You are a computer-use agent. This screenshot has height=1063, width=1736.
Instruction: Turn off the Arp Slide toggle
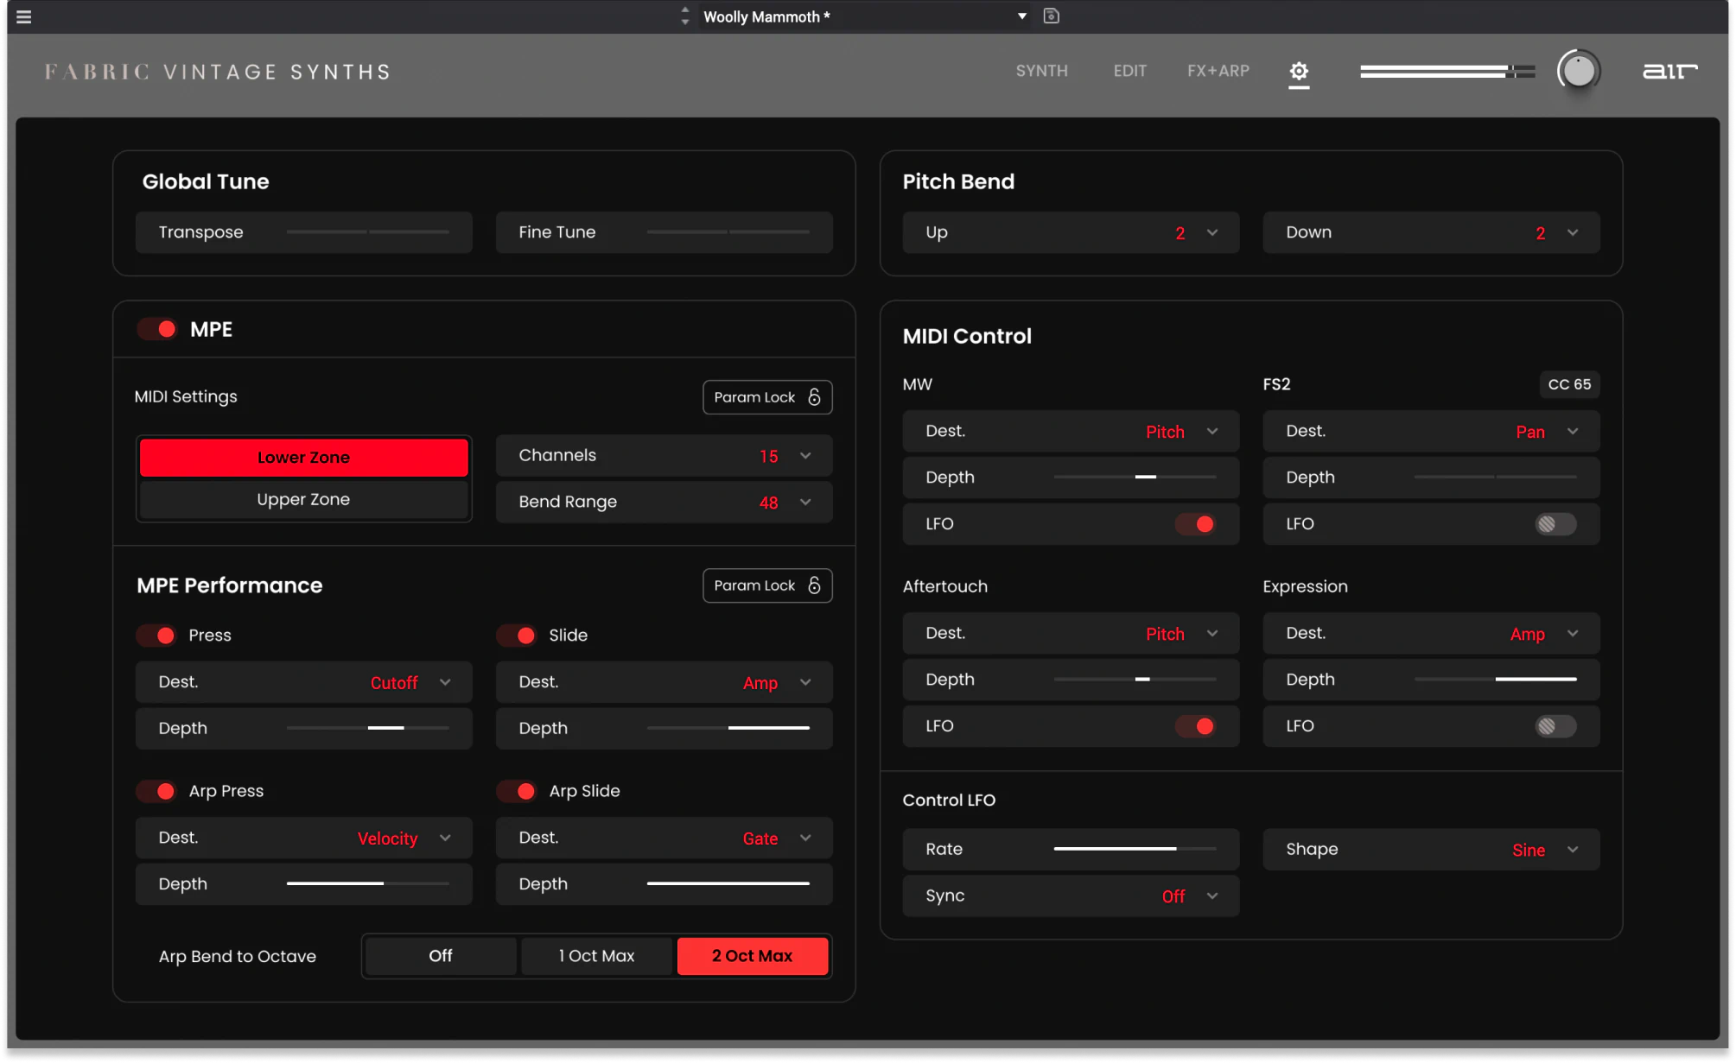pyautogui.click(x=518, y=791)
